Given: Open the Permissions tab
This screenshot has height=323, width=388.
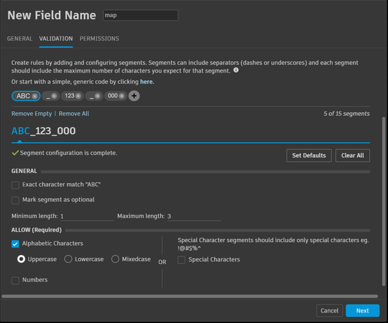Looking at the screenshot, I should pyautogui.click(x=99, y=39).
